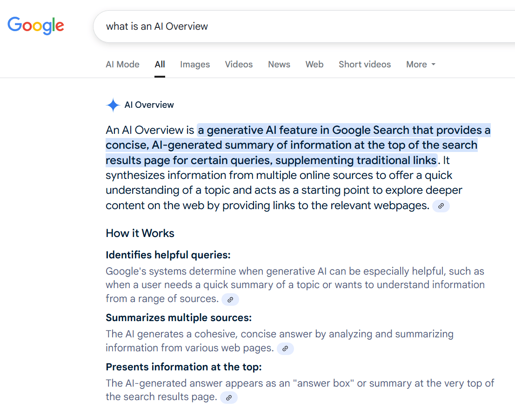515x408 pixels.
Task: Click the paragraph starting 'Google's systems determine'
Action: [295, 285]
